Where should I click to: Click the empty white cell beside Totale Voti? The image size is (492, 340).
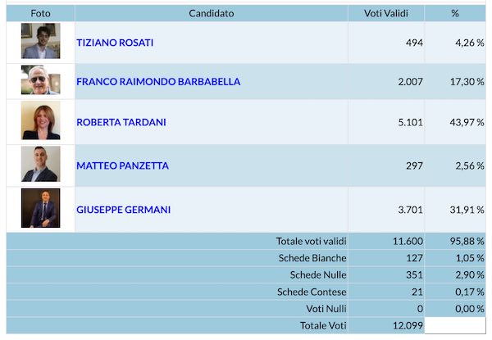(455, 325)
